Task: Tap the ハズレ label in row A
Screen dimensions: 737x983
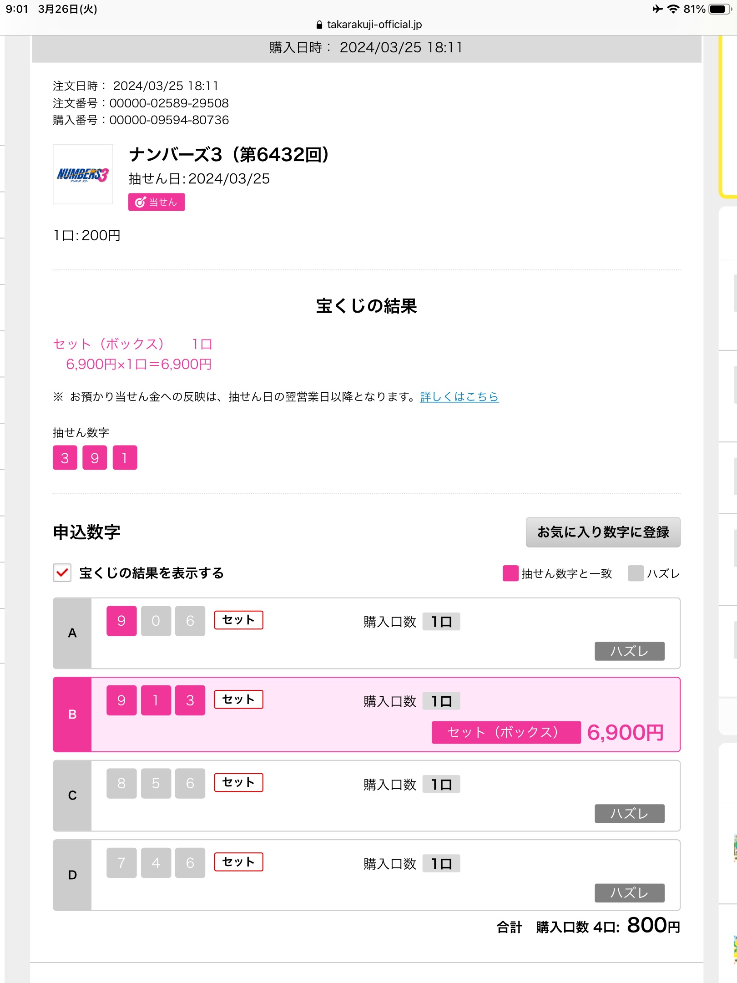Action: coord(629,651)
